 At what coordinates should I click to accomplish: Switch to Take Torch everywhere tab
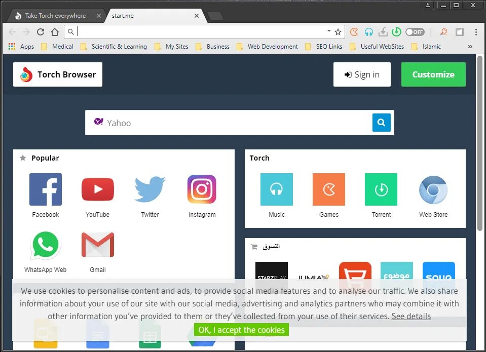click(x=54, y=16)
